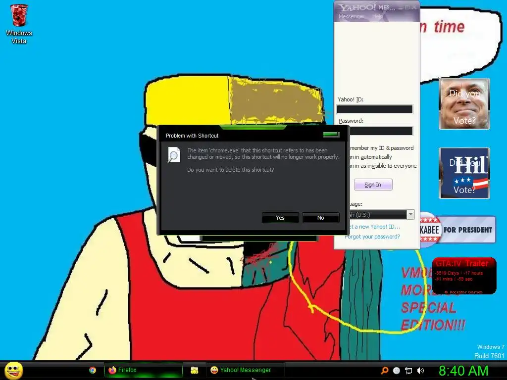
Task: Click the GTA:IV Trailer countdown gadget
Action: tap(464, 276)
